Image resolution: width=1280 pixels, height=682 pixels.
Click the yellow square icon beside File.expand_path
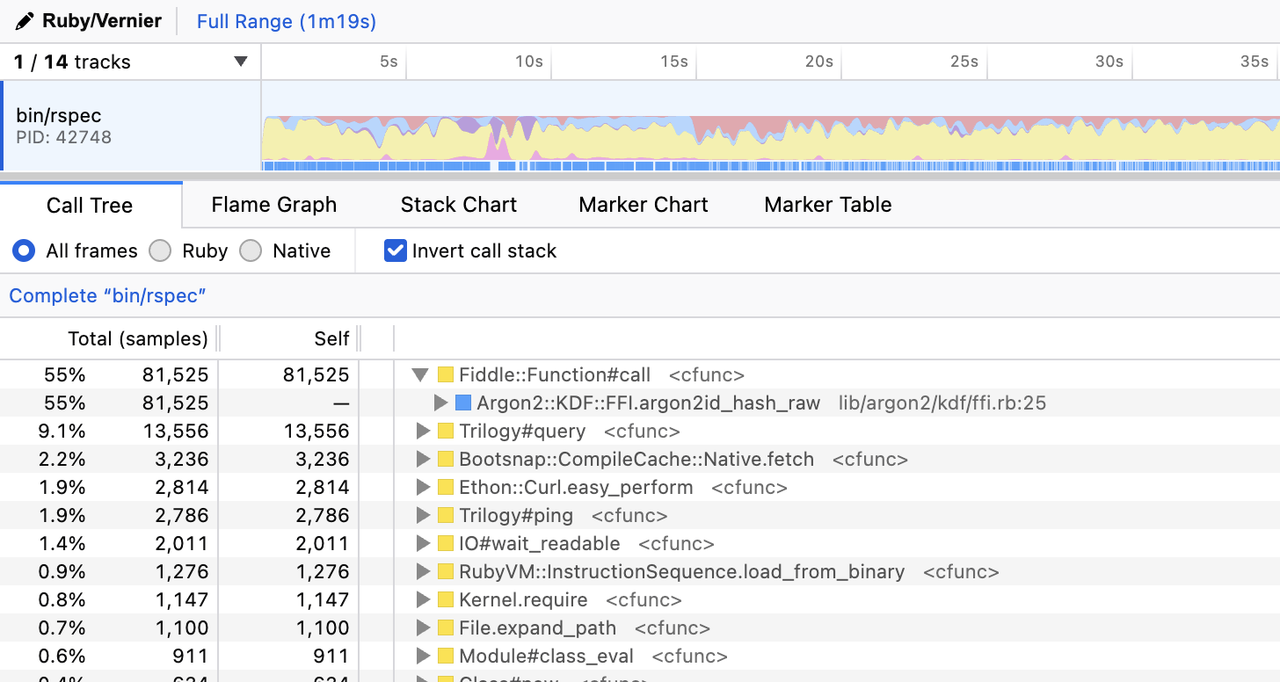click(446, 628)
